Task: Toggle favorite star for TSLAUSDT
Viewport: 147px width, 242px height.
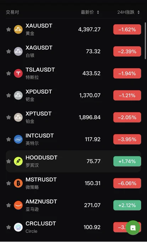Action: coord(9,73)
